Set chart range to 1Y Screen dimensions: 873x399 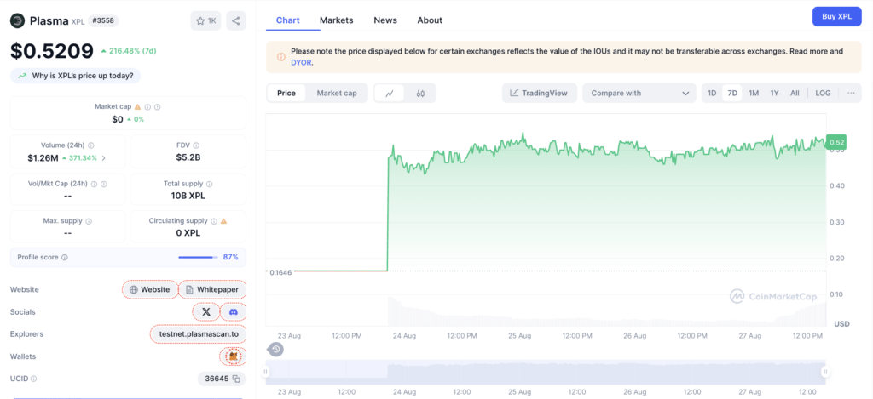(x=774, y=93)
